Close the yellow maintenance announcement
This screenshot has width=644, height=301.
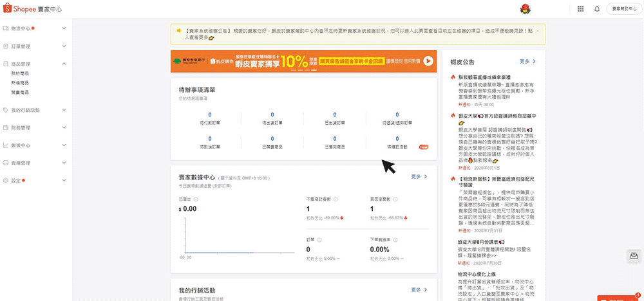tap(538, 31)
